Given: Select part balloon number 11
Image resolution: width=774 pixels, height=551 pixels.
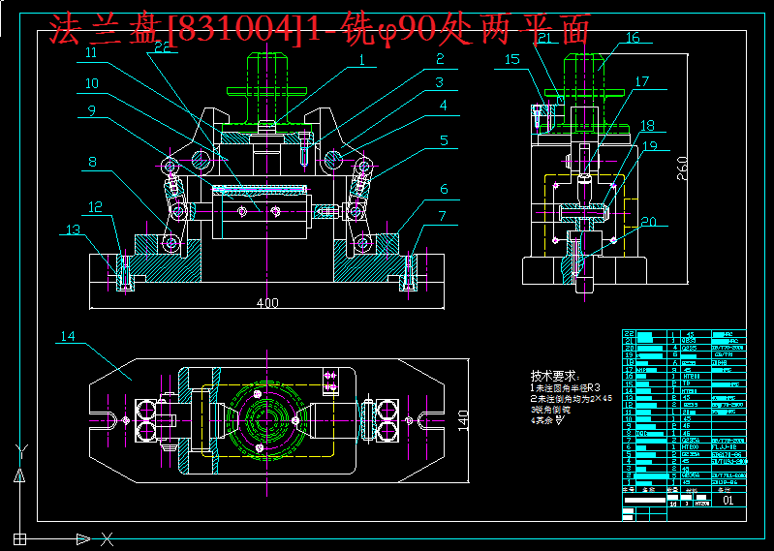Looking at the screenshot, I should pyautogui.click(x=90, y=53).
